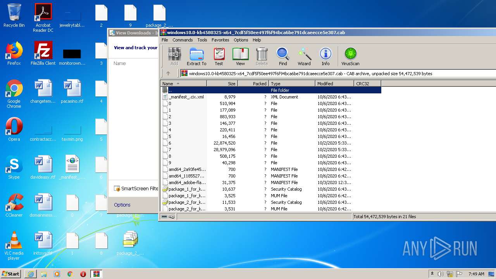Select package_2_for_k Security Catalog row
Screen dimensions: 496x279
[x=271, y=202]
